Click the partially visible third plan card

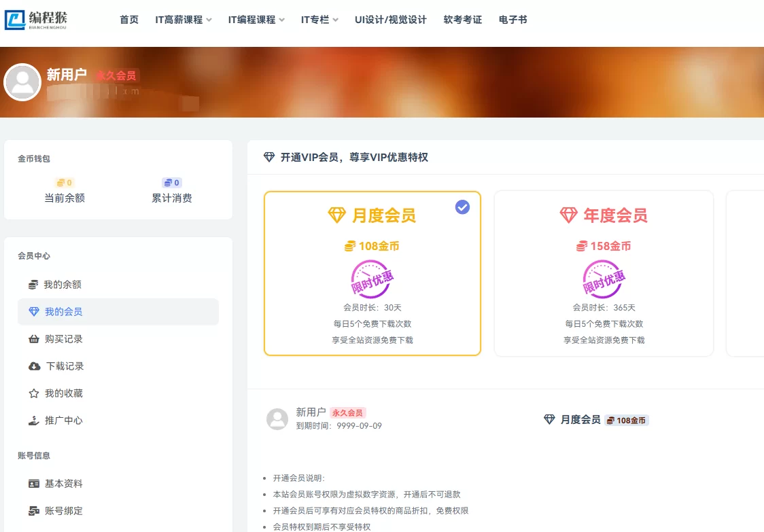[745, 273]
